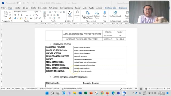Toggle Concentración focus mode
This screenshot has height=96, width=171.
click(126, 89)
